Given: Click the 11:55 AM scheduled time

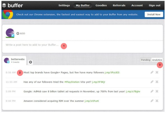Looking at the screenshot, I should (11, 82).
